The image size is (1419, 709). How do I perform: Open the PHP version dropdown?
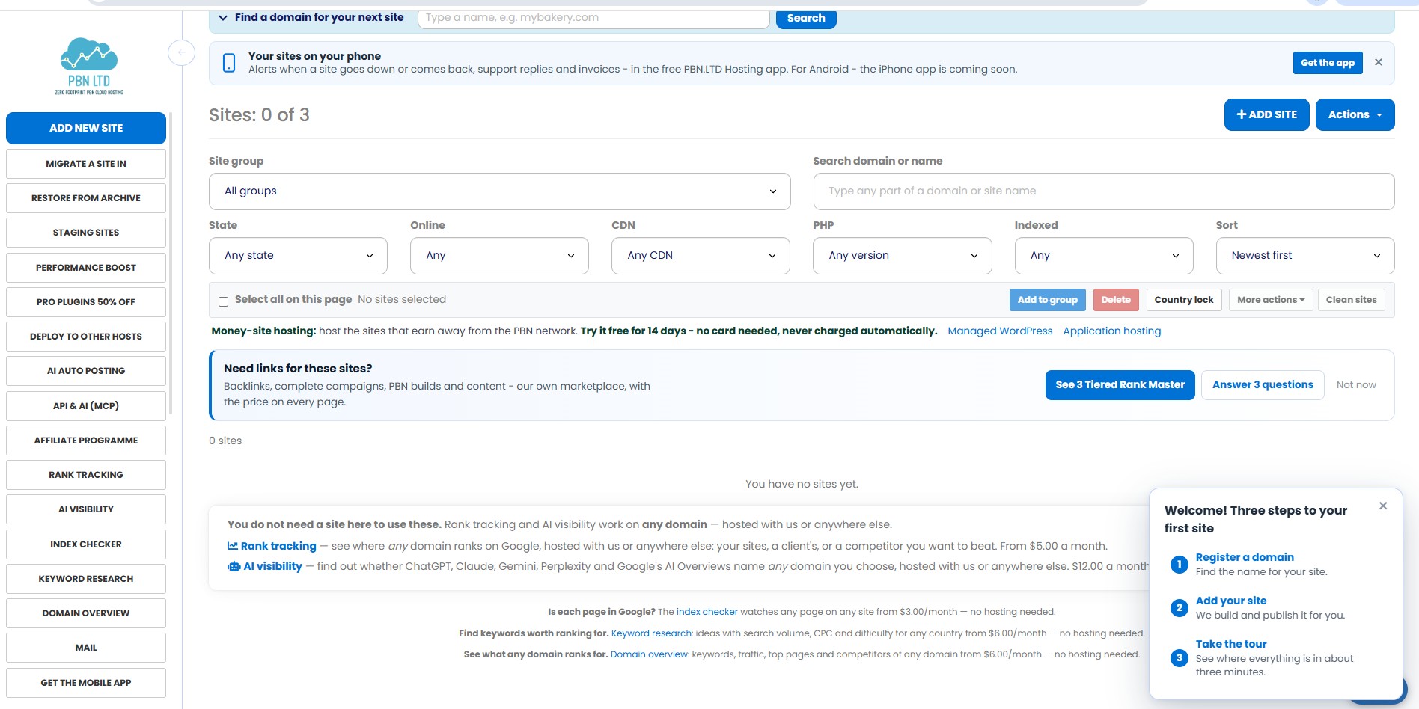[902, 256]
